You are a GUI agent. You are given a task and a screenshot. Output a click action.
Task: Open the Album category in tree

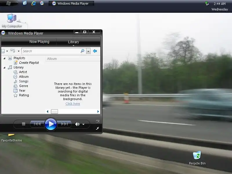click(x=24, y=77)
